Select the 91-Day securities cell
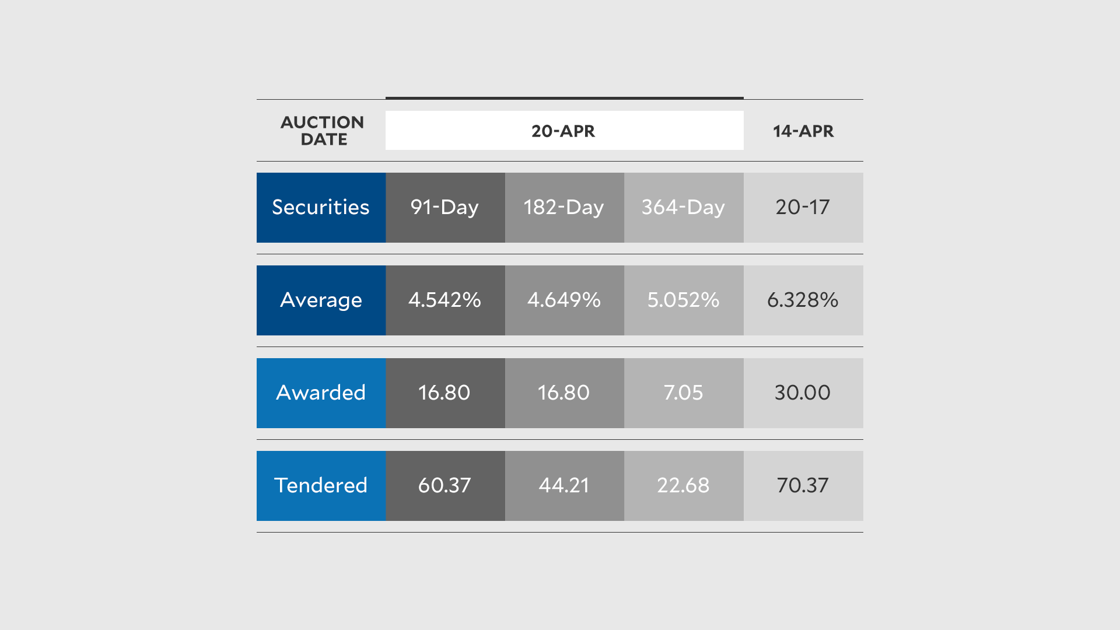Viewport: 1120px width, 630px height. pyautogui.click(x=445, y=208)
